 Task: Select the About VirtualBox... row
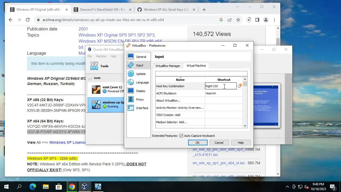click(199, 101)
